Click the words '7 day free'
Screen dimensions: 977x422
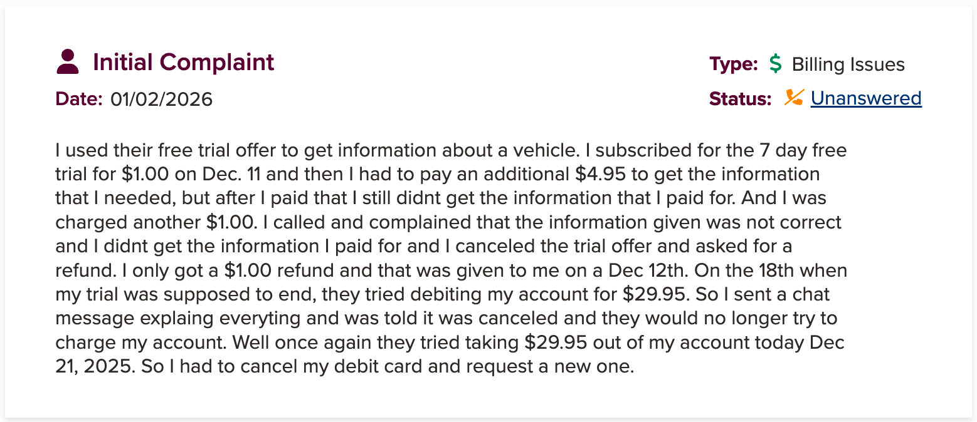click(x=797, y=150)
